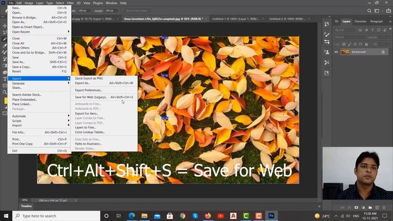Choose Search Adobe Stock... entry
This screenshot has width=393, height=221.
click(39, 95)
